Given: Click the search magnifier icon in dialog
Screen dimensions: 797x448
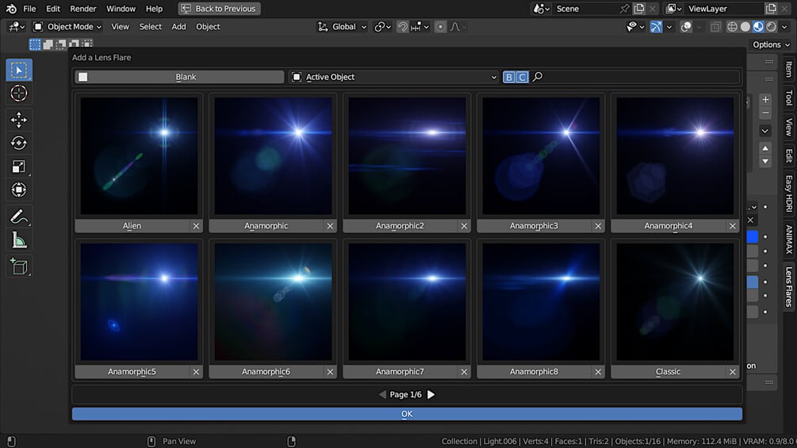Looking at the screenshot, I should (x=537, y=77).
